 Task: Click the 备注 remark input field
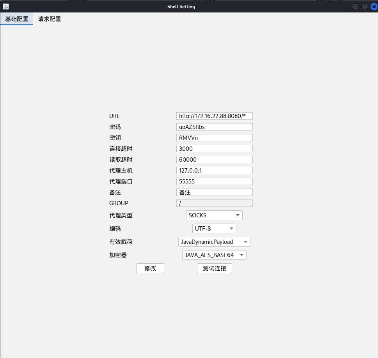(214, 192)
